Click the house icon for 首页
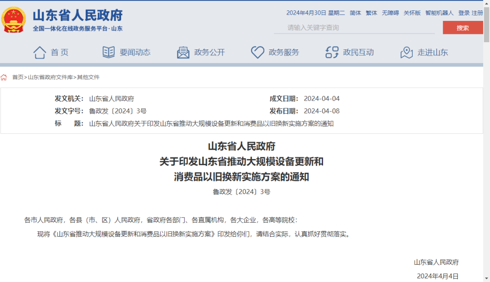 [39, 53]
